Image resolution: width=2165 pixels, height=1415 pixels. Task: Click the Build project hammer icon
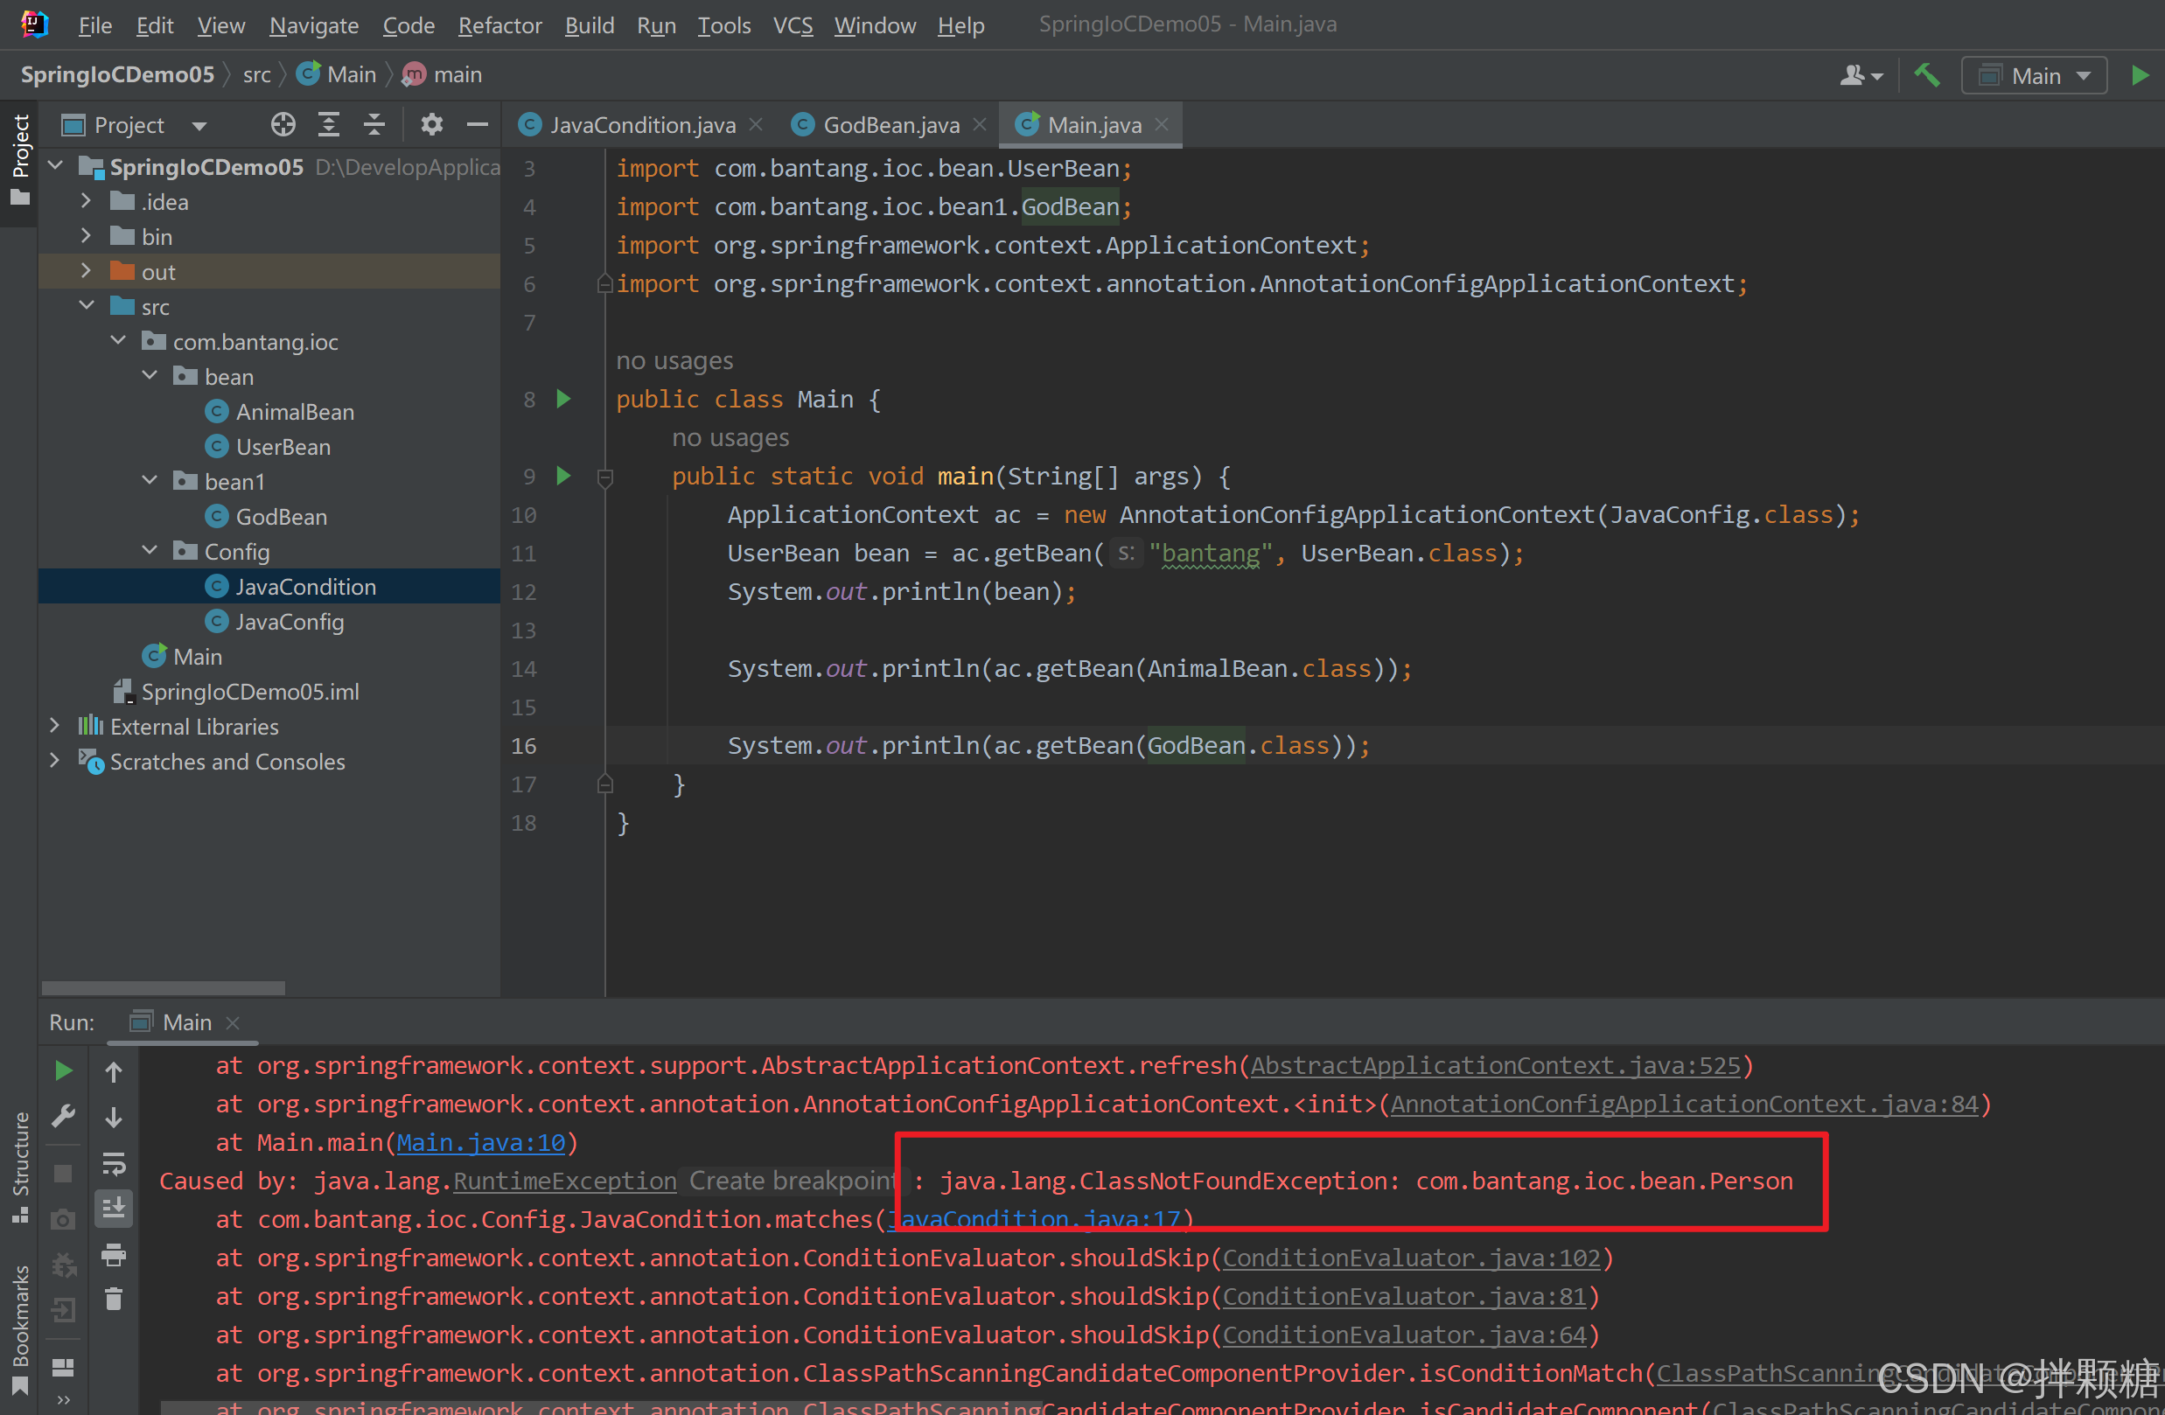click(1926, 75)
